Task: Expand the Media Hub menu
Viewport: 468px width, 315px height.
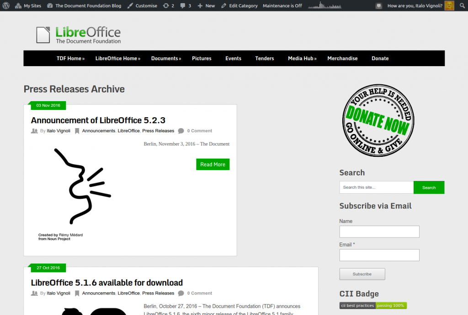Action: (302, 58)
